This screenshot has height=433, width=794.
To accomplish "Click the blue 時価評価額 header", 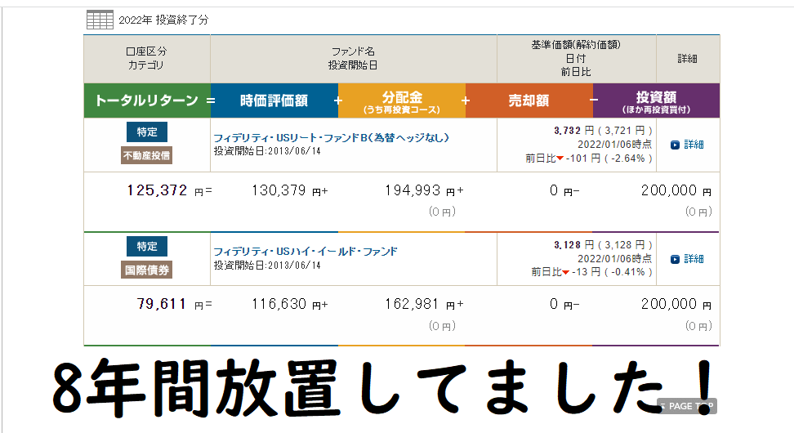I will 274,100.
